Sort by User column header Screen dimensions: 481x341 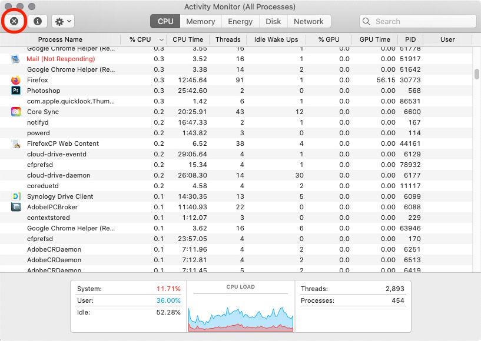(x=447, y=39)
